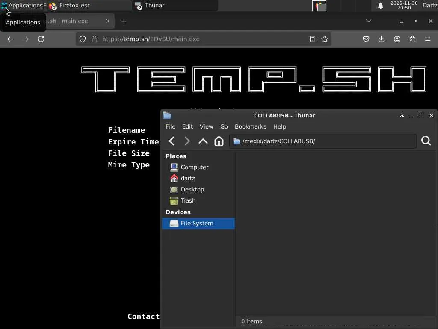Switch to Thunar in taskbar
This screenshot has height=329, width=438.
pos(175,5)
